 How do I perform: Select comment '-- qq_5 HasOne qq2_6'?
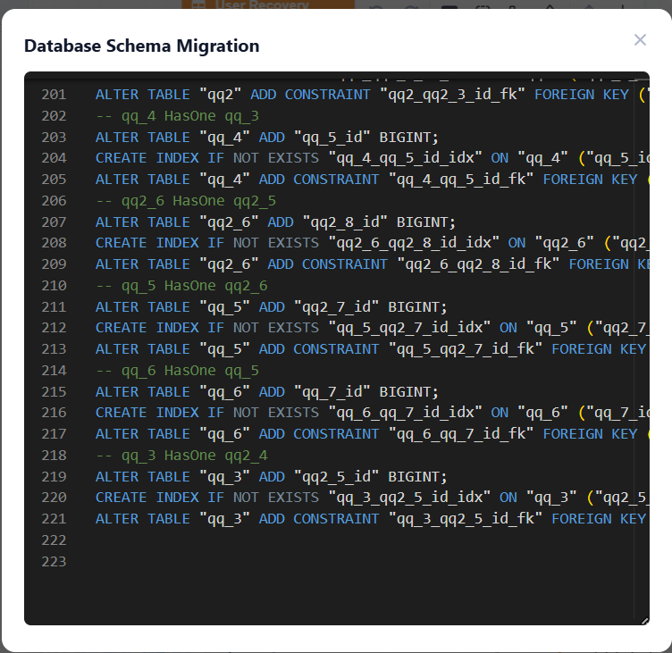click(181, 285)
